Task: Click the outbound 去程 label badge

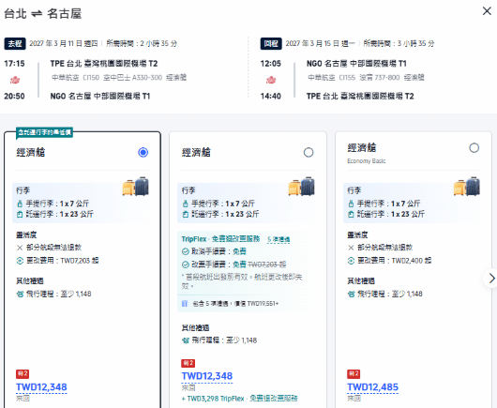Action: (15, 44)
